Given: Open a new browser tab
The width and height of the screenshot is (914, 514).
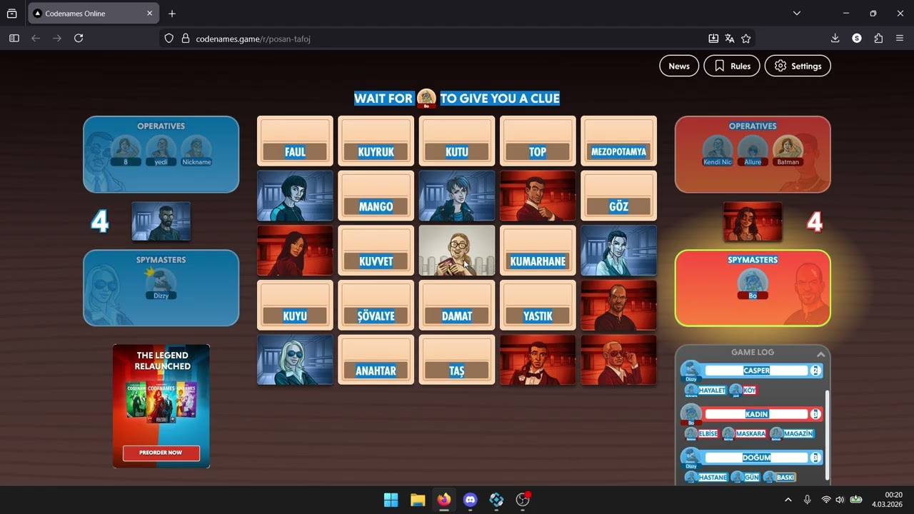Looking at the screenshot, I should pyautogui.click(x=172, y=14).
